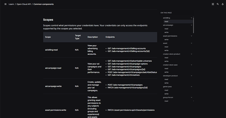
Task: Open the apps grid icon in header
Action: 213,4
